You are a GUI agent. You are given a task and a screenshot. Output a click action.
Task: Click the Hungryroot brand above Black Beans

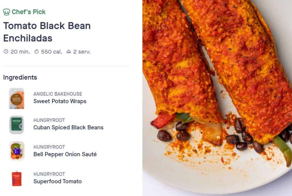49,120
